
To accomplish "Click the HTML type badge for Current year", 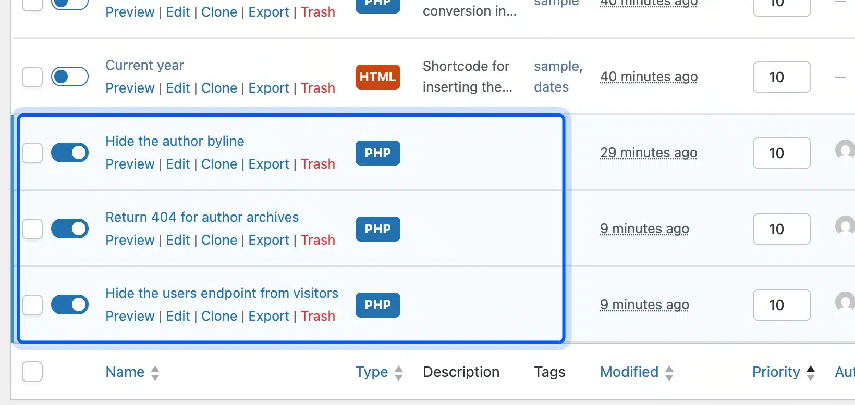I will [x=378, y=77].
